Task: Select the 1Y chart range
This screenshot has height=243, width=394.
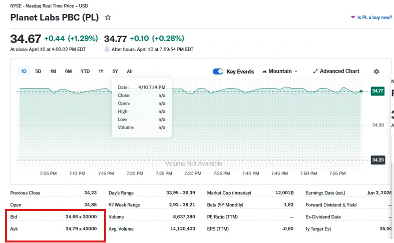Action: pyautogui.click(x=101, y=71)
